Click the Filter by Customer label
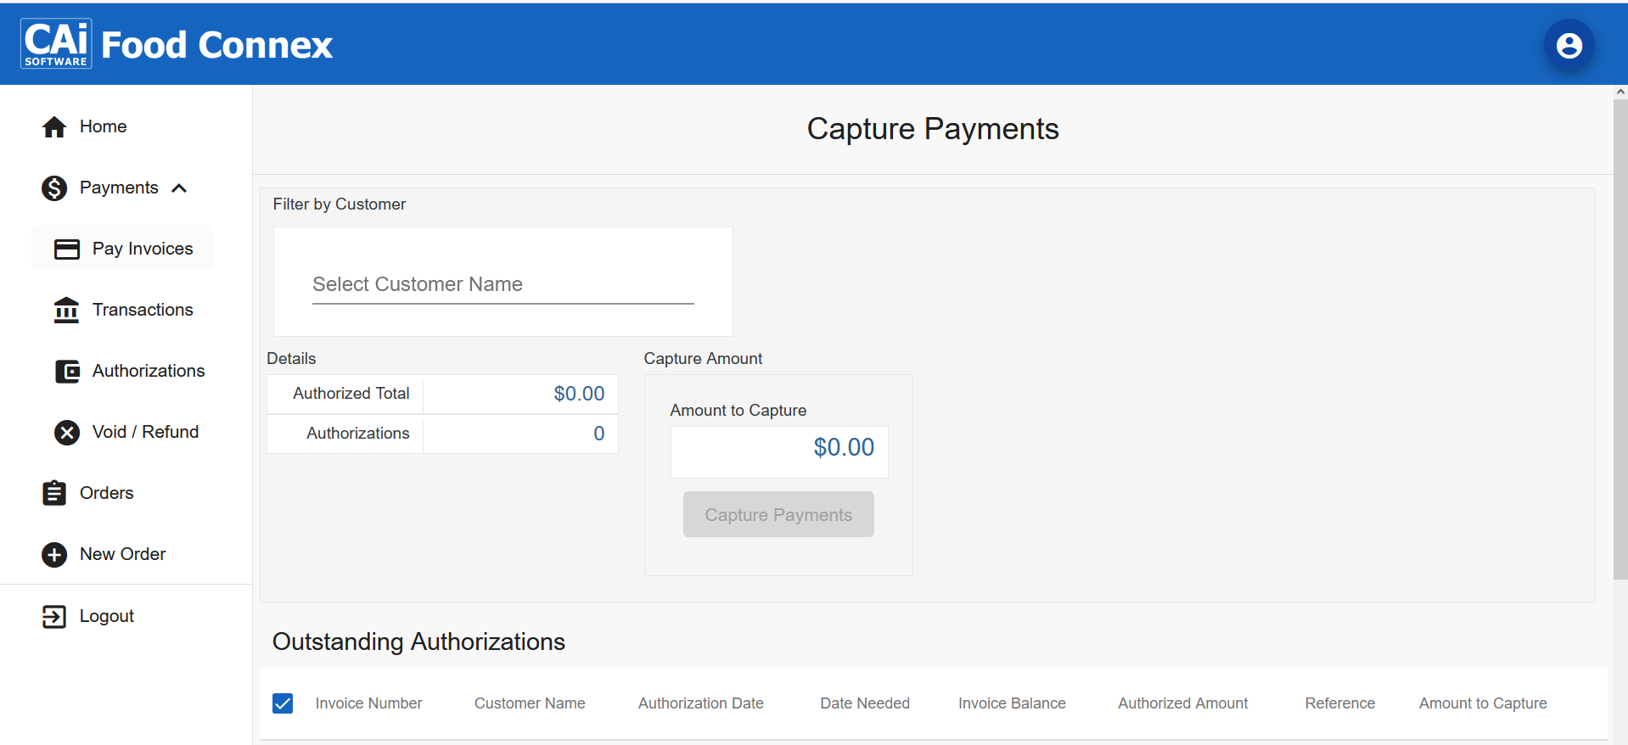The image size is (1628, 745). click(x=340, y=204)
